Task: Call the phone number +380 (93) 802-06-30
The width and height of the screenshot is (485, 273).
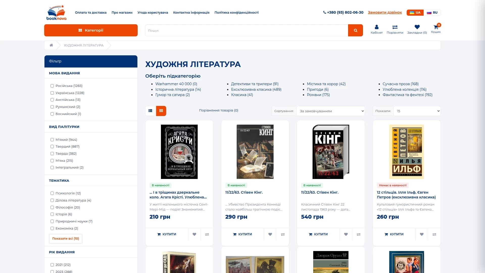Action: coord(343,12)
